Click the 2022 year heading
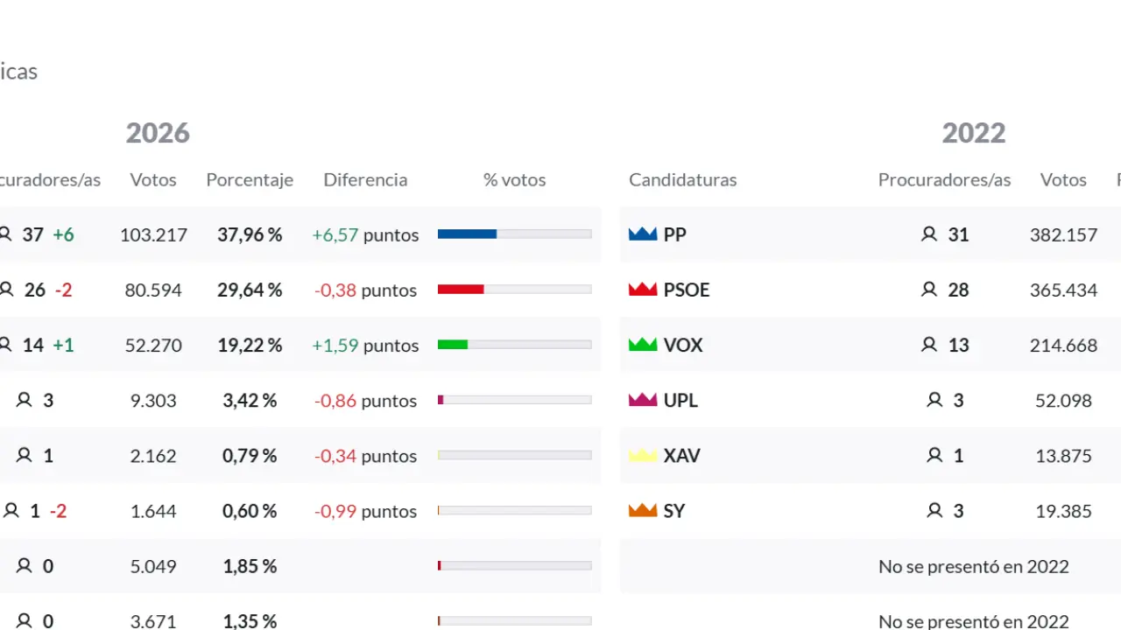This screenshot has width=1121, height=630. click(974, 133)
